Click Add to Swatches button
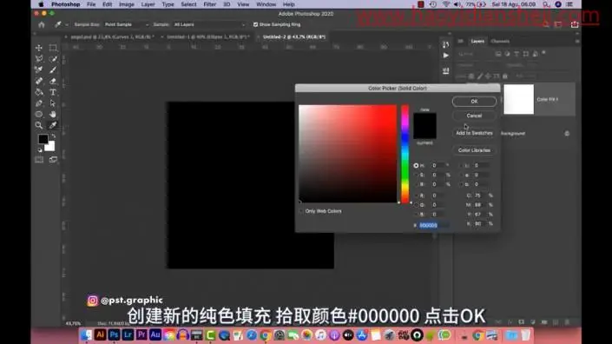The height and width of the screenshot is (344, 612). [x=474, y=133]
